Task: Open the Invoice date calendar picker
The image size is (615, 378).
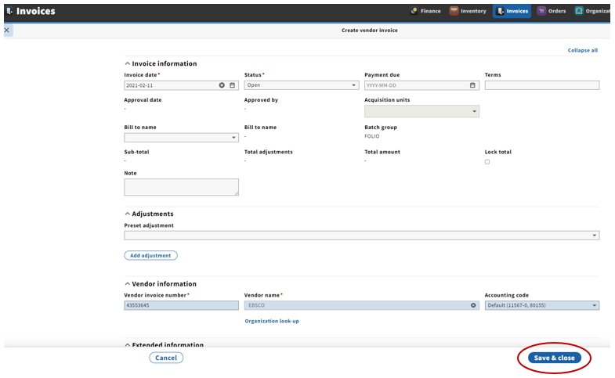Action: click(x=232, y=85)
